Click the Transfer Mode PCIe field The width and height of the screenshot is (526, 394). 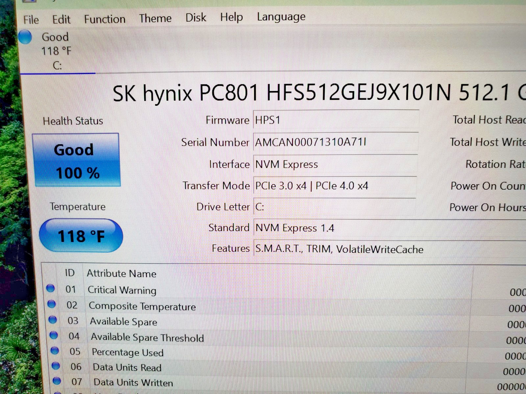point(335,186)
